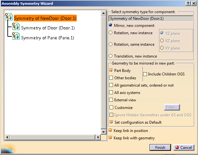Toggle Keep link with geometry

coord(111,138)
